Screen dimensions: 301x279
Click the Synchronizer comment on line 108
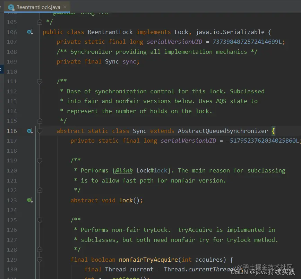(157, 52)
